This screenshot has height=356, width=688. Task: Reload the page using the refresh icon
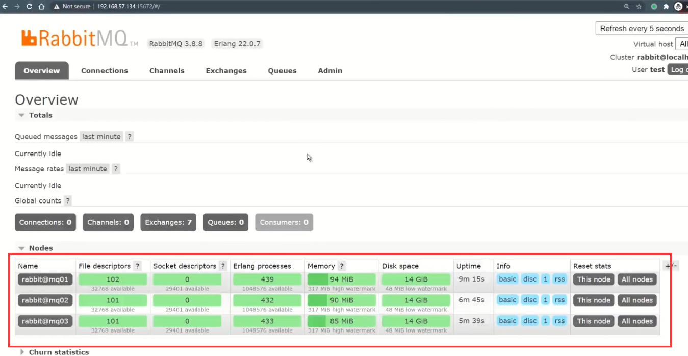pos(29,7)
